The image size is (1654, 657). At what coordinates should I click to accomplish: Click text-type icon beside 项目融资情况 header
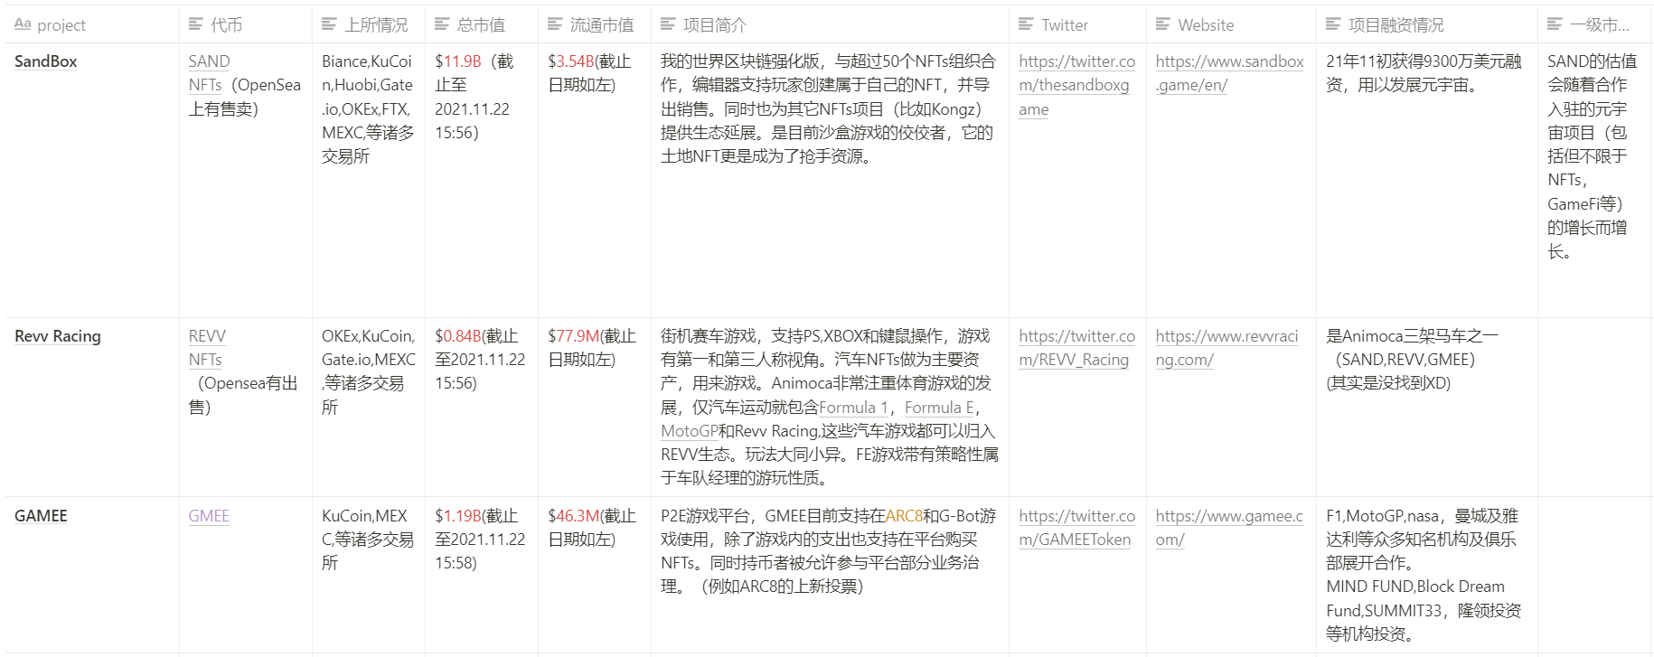(1333, 24)
